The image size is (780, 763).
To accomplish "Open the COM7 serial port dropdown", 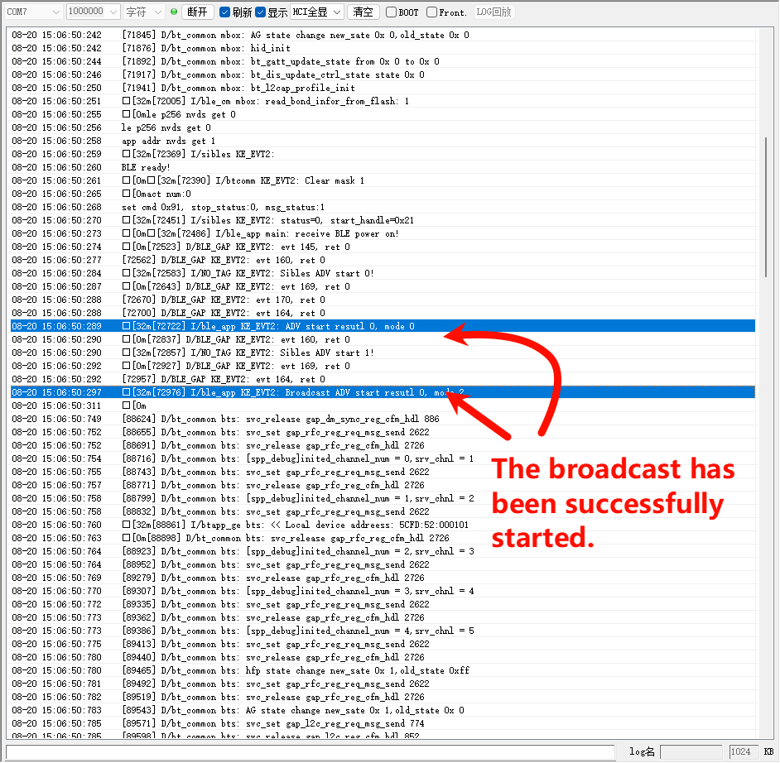I will pyautogui.click(x=32, y=12).
